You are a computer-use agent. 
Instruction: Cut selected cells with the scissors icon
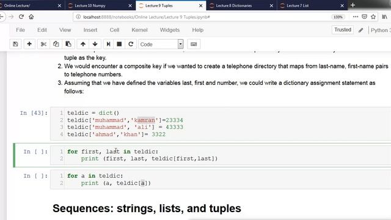click(x=43, y=44)
